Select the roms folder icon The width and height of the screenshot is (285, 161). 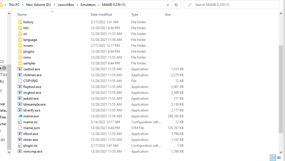[20, 57]
